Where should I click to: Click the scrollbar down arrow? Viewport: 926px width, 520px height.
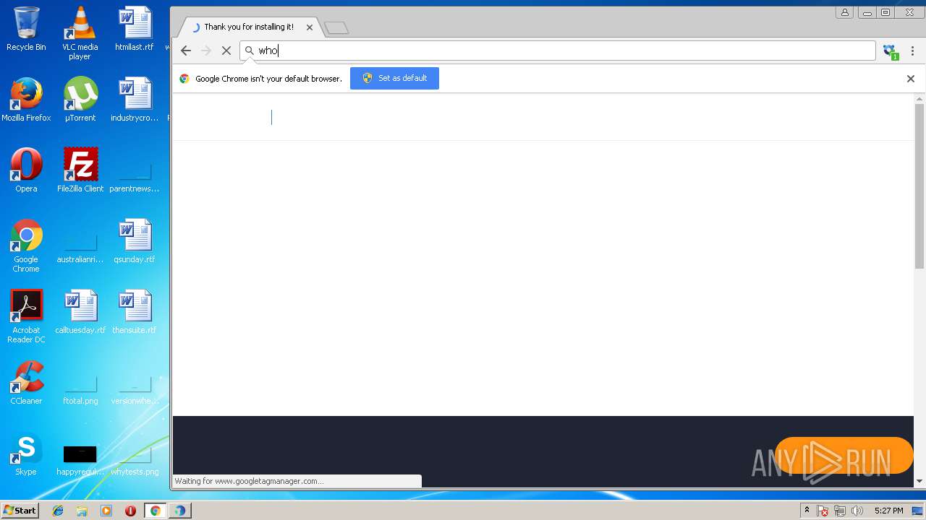pyautogui.click(x=919, y=481)
